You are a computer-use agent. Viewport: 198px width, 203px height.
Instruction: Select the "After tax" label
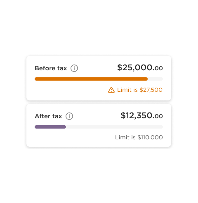point(48,116)
